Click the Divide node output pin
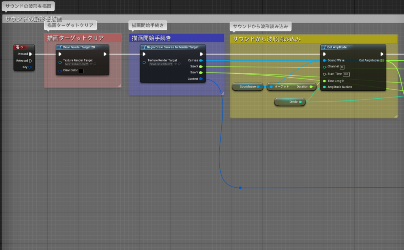404x250 pixels. pyautogui.click(x=300, y=102)
